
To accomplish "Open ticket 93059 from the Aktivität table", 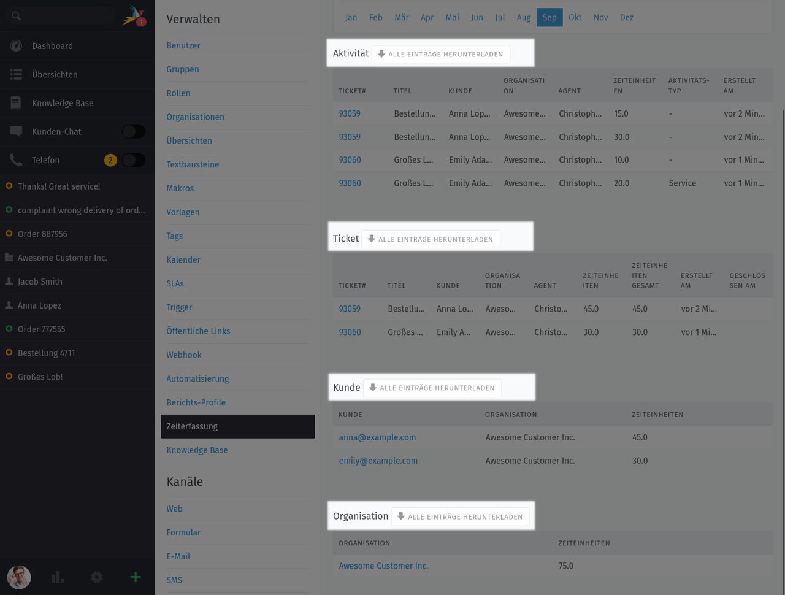I will (x=349, y=113).
